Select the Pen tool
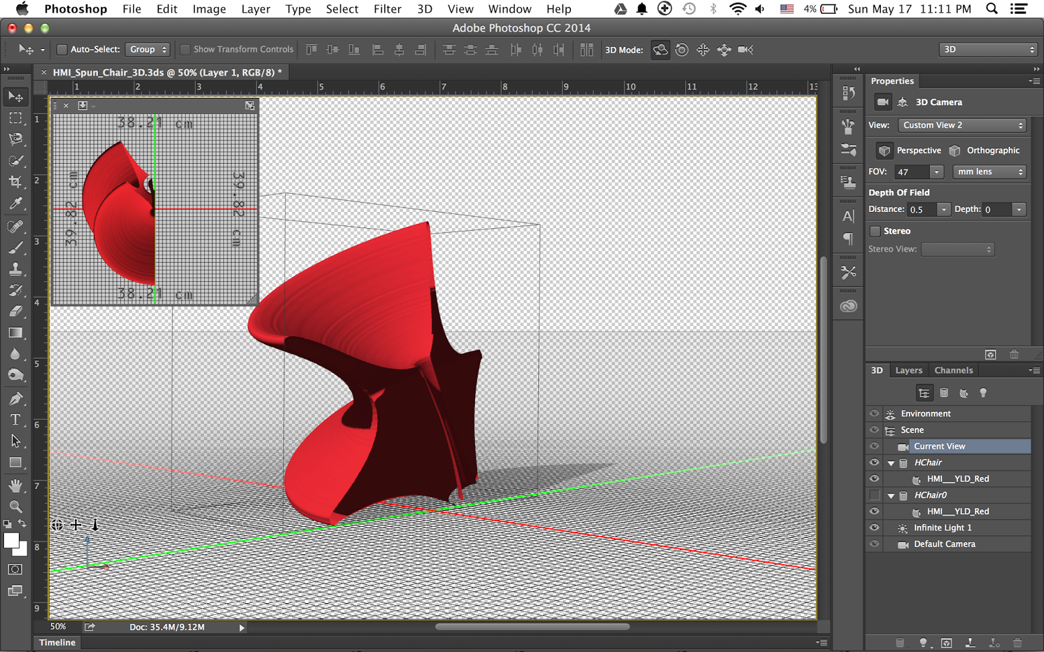1044x652 pixels. pyautogui.click(x=16, y=398)
